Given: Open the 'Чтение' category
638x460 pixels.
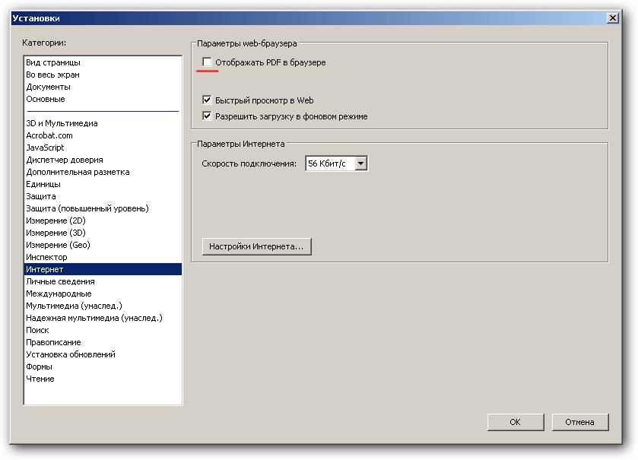Looking at the screenshot, I should pos(40,379).
